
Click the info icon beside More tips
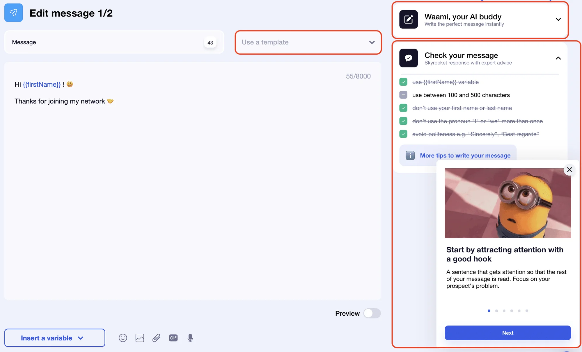pyautogui.click(x=410, y=156)
